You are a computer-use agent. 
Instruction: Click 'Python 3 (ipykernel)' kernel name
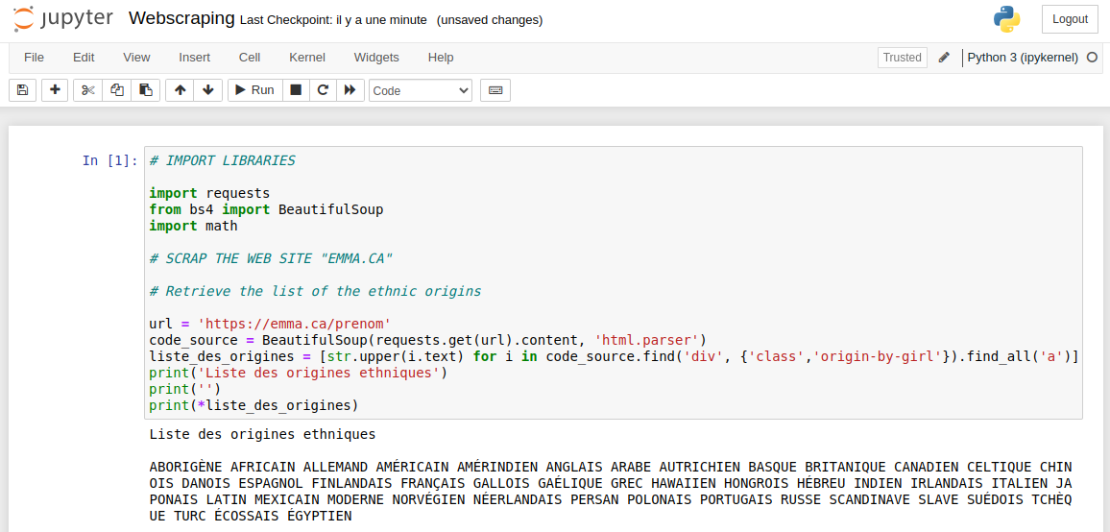(x=1023, y=58)
